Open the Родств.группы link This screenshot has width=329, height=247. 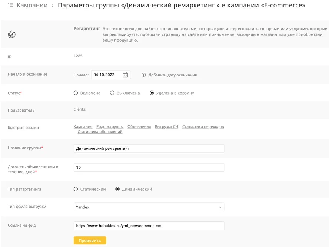click(x=110, y=126)
